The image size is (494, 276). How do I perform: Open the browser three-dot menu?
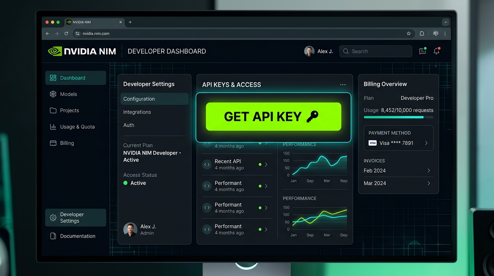(x=445, y=33)
